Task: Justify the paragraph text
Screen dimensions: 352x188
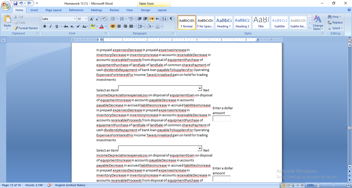Action: click(x=131, y=26)
